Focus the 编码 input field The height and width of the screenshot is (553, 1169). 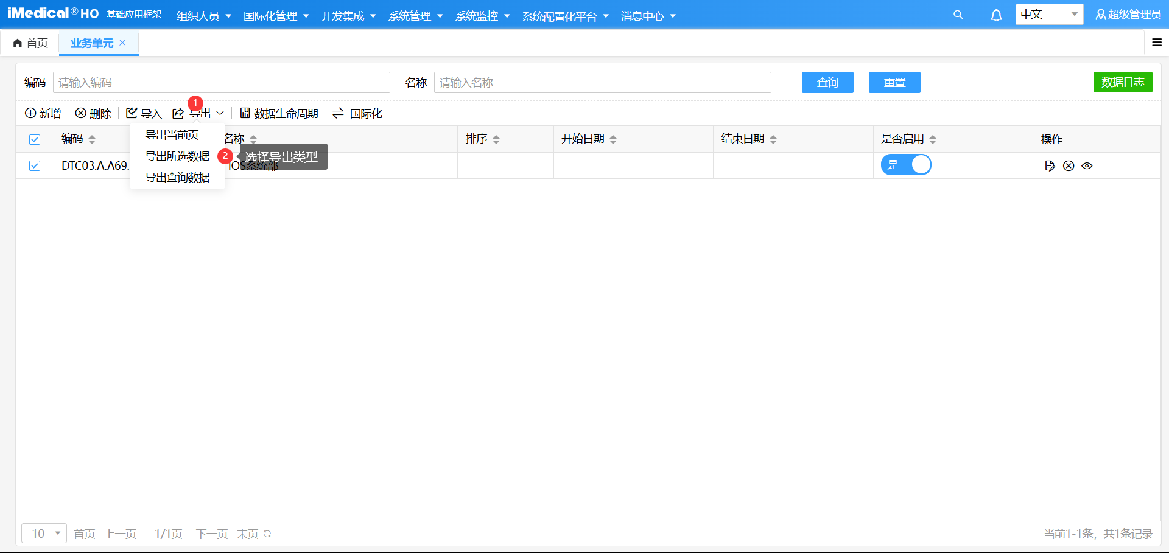click(x=222, y=82)
